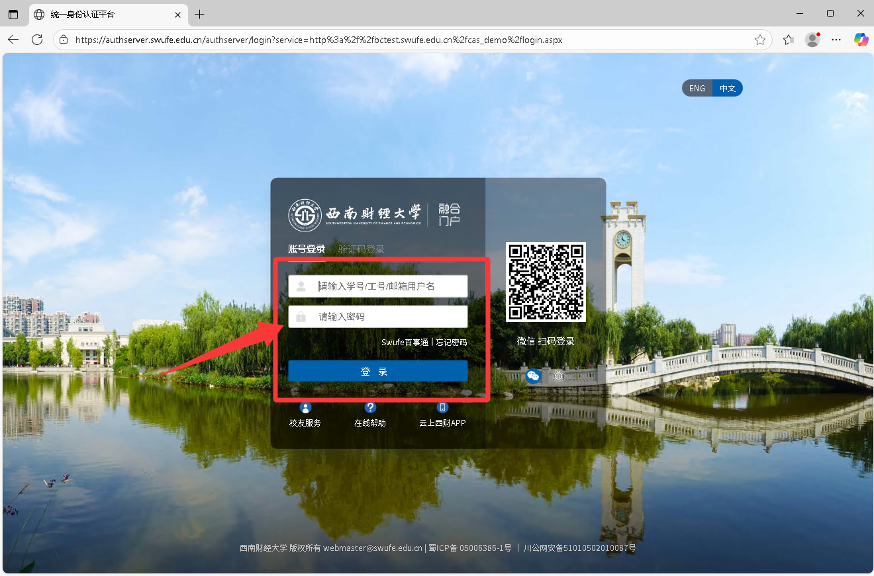
Task: Select the 账号登录 tab
Action: [x=307, y=249]
